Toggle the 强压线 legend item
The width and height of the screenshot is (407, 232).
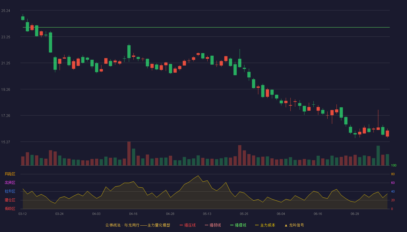188,225
